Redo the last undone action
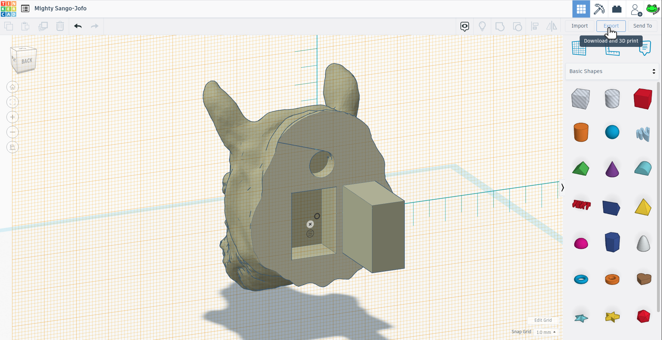Image resolution: width=662 pixels, height=340 pixels. click(95, 26)
